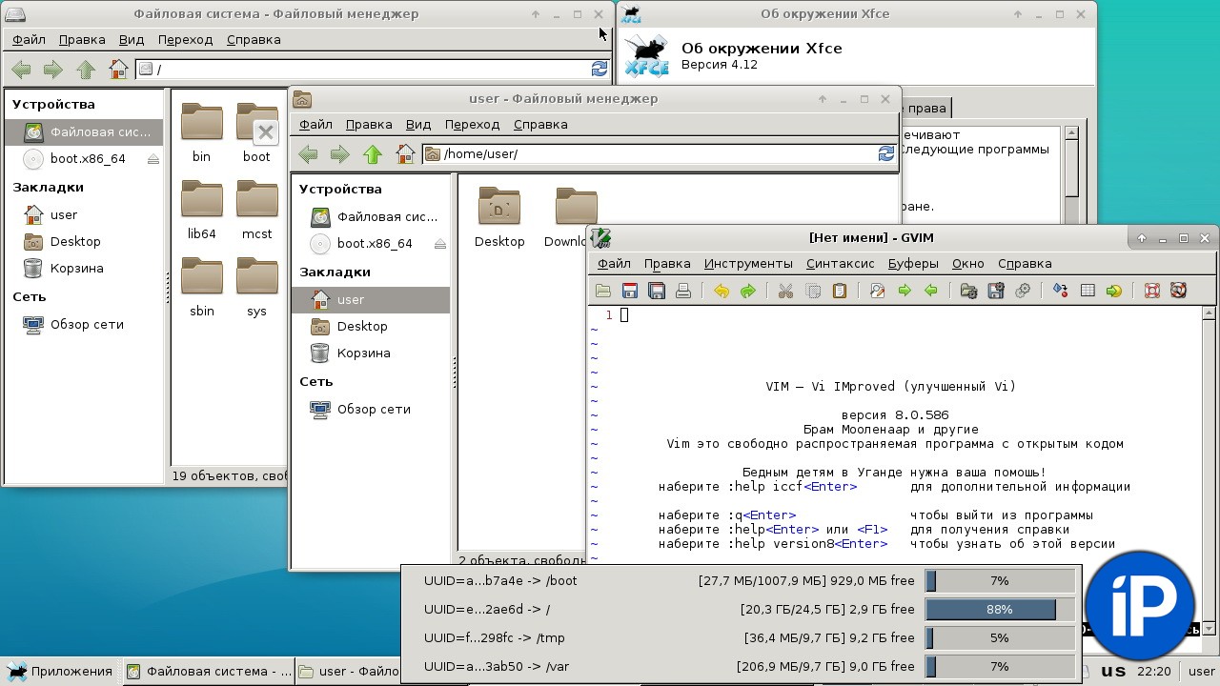Click the lifebuoy Help icon in GVIM
The image size is (1220, 686).
coord(1151,292)
